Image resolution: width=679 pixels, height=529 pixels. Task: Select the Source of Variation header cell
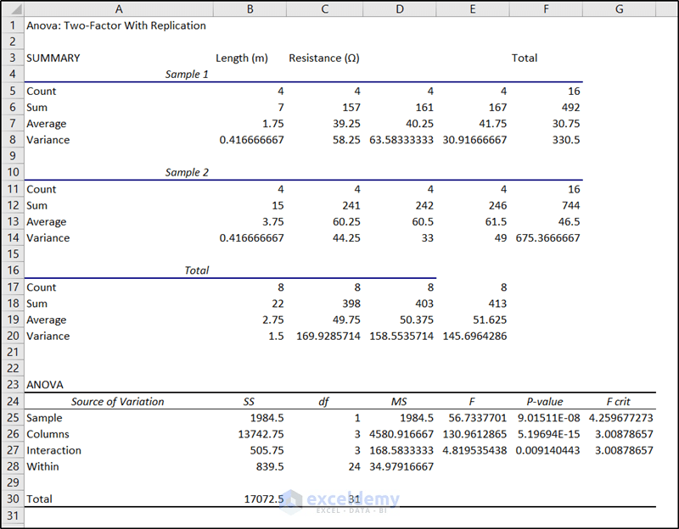(x=119, y=401)
